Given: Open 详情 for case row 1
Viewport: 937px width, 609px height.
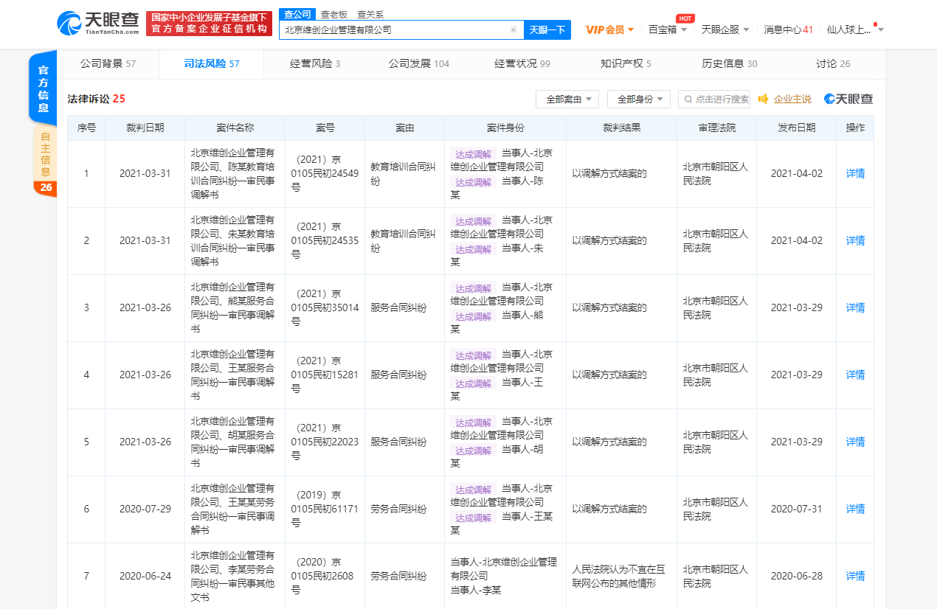Looking at the screenshot, I should click(x=855, y=173).
